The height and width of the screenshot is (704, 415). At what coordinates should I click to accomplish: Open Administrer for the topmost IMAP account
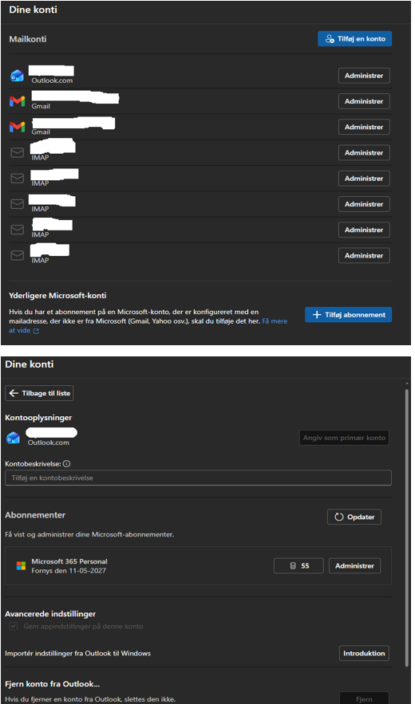coord(364,152)
